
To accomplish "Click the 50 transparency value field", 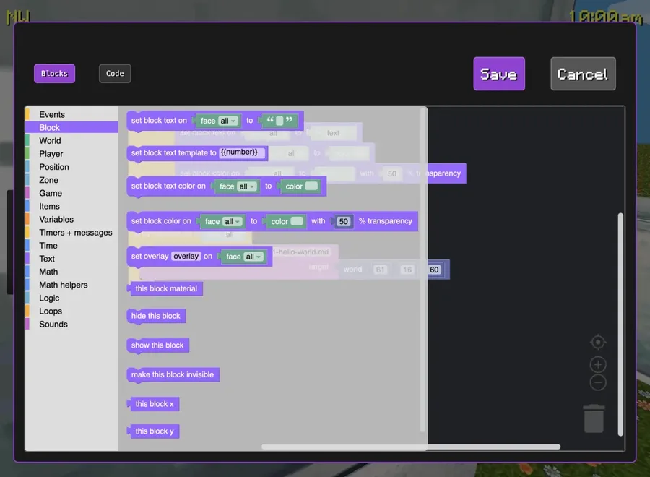I will click(x=343, y=221).
